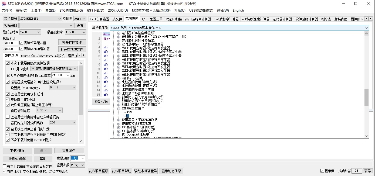Click the 芯片型号 button
This screenshot has width=375, height=176.
pos(11,19)
